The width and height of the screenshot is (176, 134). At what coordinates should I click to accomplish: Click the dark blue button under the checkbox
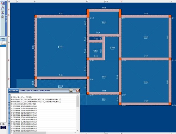click(x=3, y=127)
